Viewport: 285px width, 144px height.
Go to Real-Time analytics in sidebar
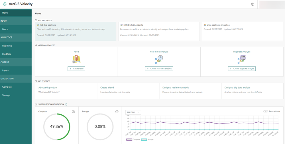tap(7, 46)
